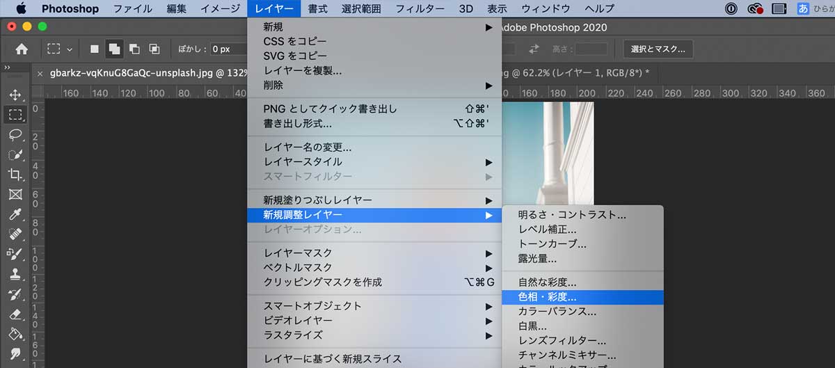
Task: Open the ウィンドウ menu
Action: (x=547, y=9)
